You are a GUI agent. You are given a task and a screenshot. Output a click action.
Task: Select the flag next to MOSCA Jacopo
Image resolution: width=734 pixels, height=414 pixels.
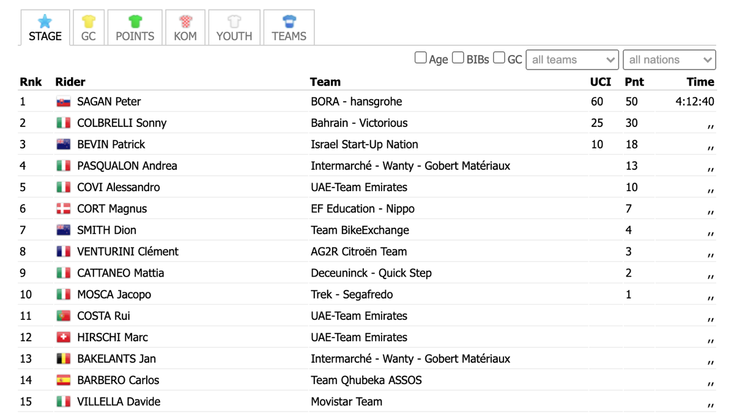coord(64,294)
